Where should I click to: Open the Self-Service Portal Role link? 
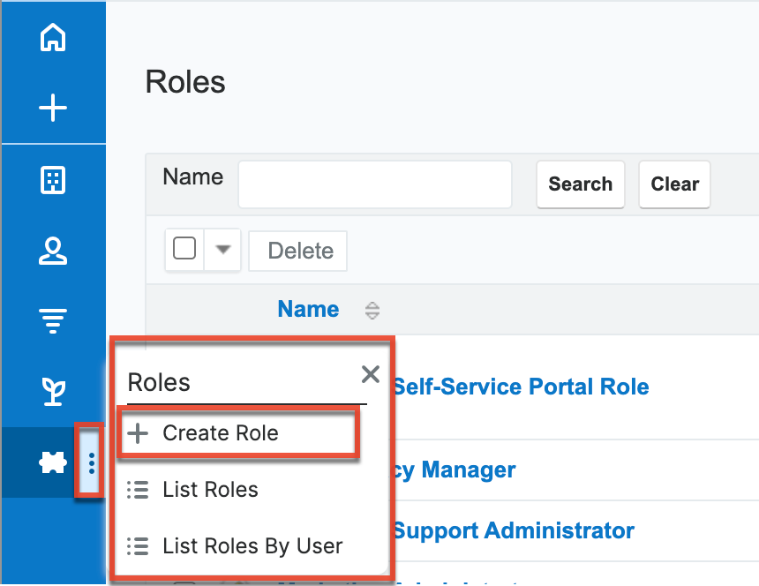[521, 386]
